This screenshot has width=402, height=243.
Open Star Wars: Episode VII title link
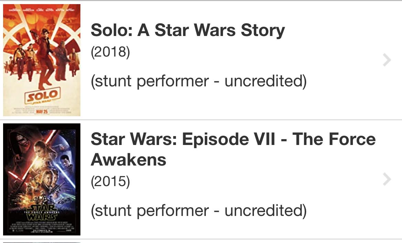click(x=233, y=139)
